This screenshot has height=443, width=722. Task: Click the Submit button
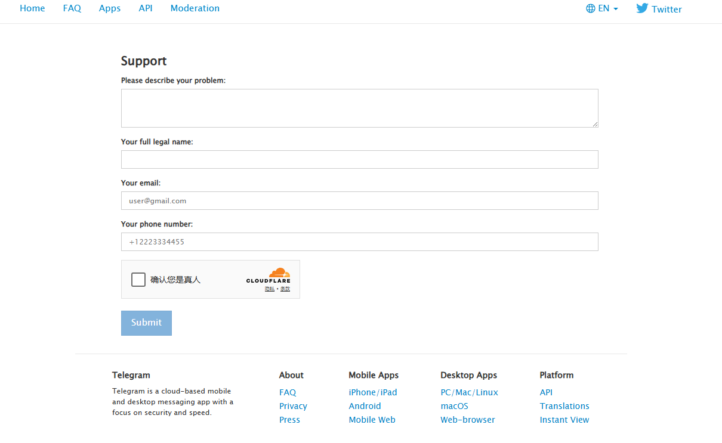pyautogui.click(x=146, y=323)
